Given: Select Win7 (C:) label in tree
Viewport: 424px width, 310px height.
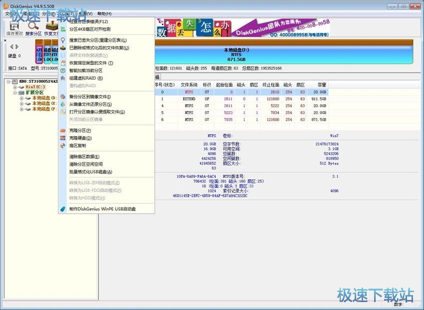Looking at the screenshot, I should [x=35, y=87].
